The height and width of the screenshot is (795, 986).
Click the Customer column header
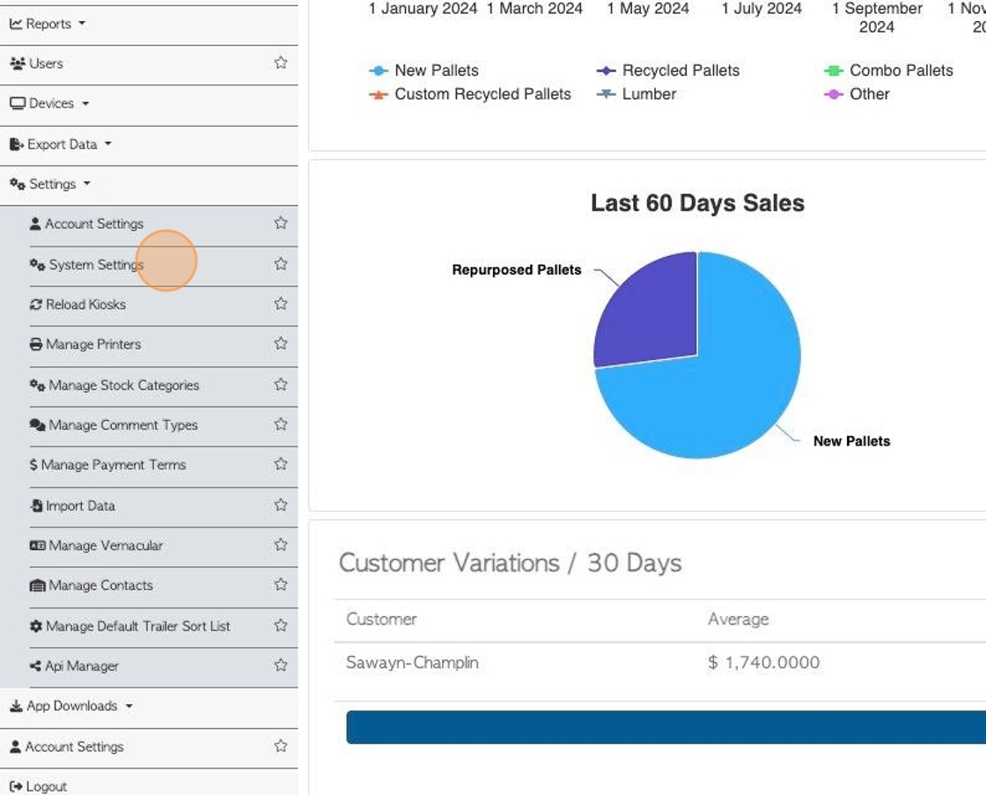381,620
